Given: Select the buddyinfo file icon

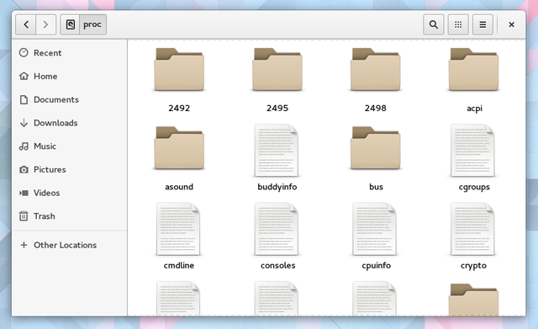Looking at the screenshot, I should tap(277, 151).
